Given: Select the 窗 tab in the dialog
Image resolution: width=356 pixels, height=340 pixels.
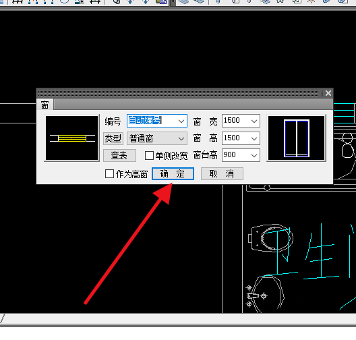Looking at the screenshot, I should tap(44, 105).
